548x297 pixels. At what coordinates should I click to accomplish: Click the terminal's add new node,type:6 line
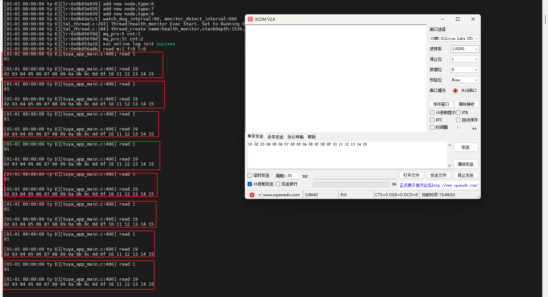(x=79, y=4)
